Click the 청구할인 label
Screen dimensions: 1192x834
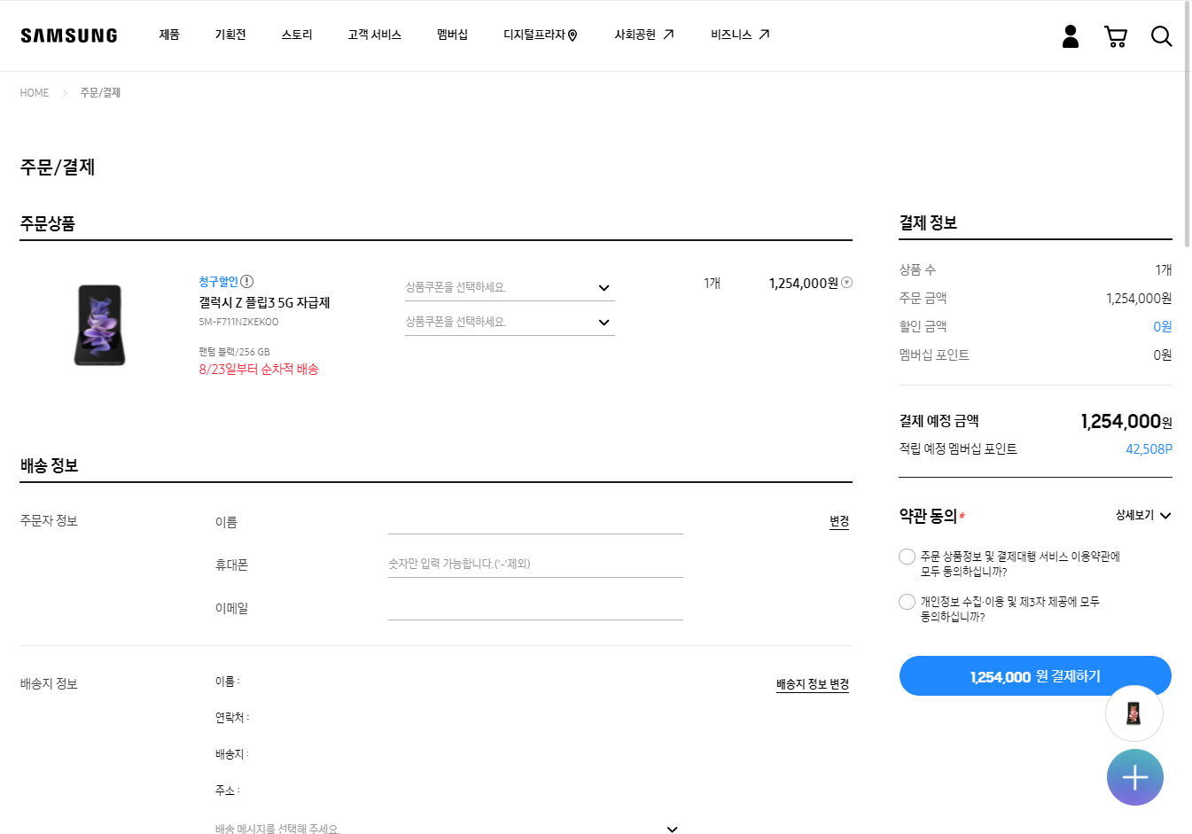pyautogui.click(x=218, y=281)
